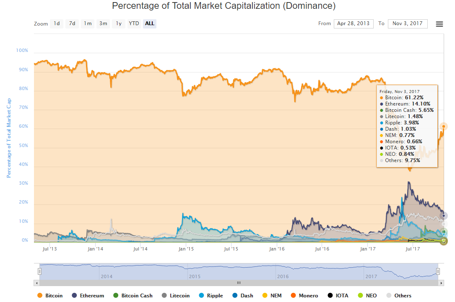Click the NEO legend dot
The image size is (455, 302).
pos(360,295)
